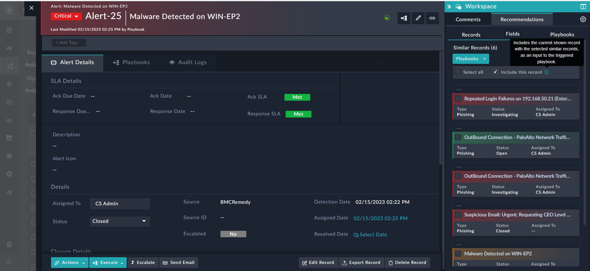Click the pencil edit icon in header
The width and height of the screenshot is (590, 271).
click(418, 18)
